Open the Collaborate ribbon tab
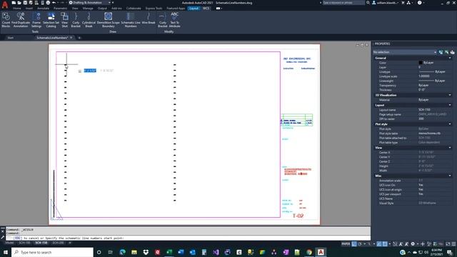Screen dimensions: 457x257 point(134,9)
